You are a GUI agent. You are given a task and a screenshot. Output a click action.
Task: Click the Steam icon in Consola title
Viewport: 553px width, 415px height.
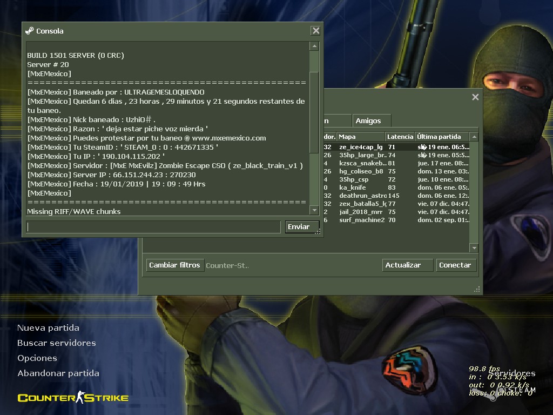pos(30,31)
